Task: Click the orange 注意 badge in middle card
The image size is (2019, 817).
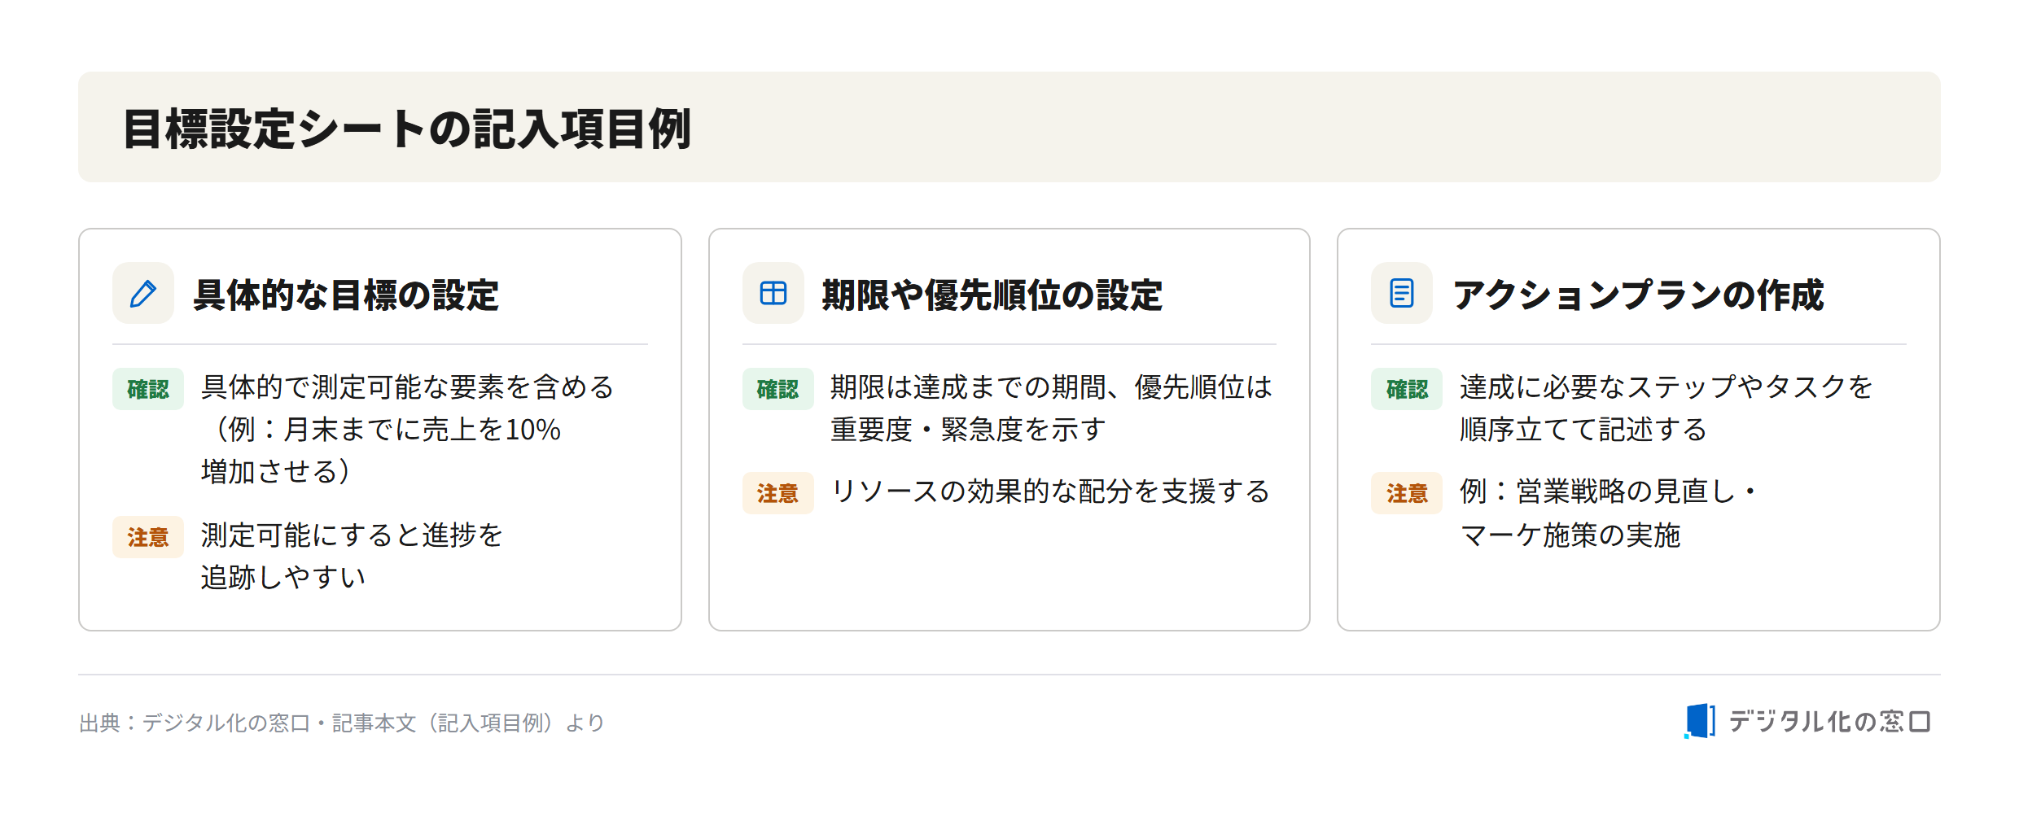Action: coord(777,493)
